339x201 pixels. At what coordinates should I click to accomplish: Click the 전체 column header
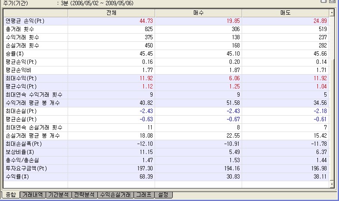pyautogui.click(x=111, y=13)
